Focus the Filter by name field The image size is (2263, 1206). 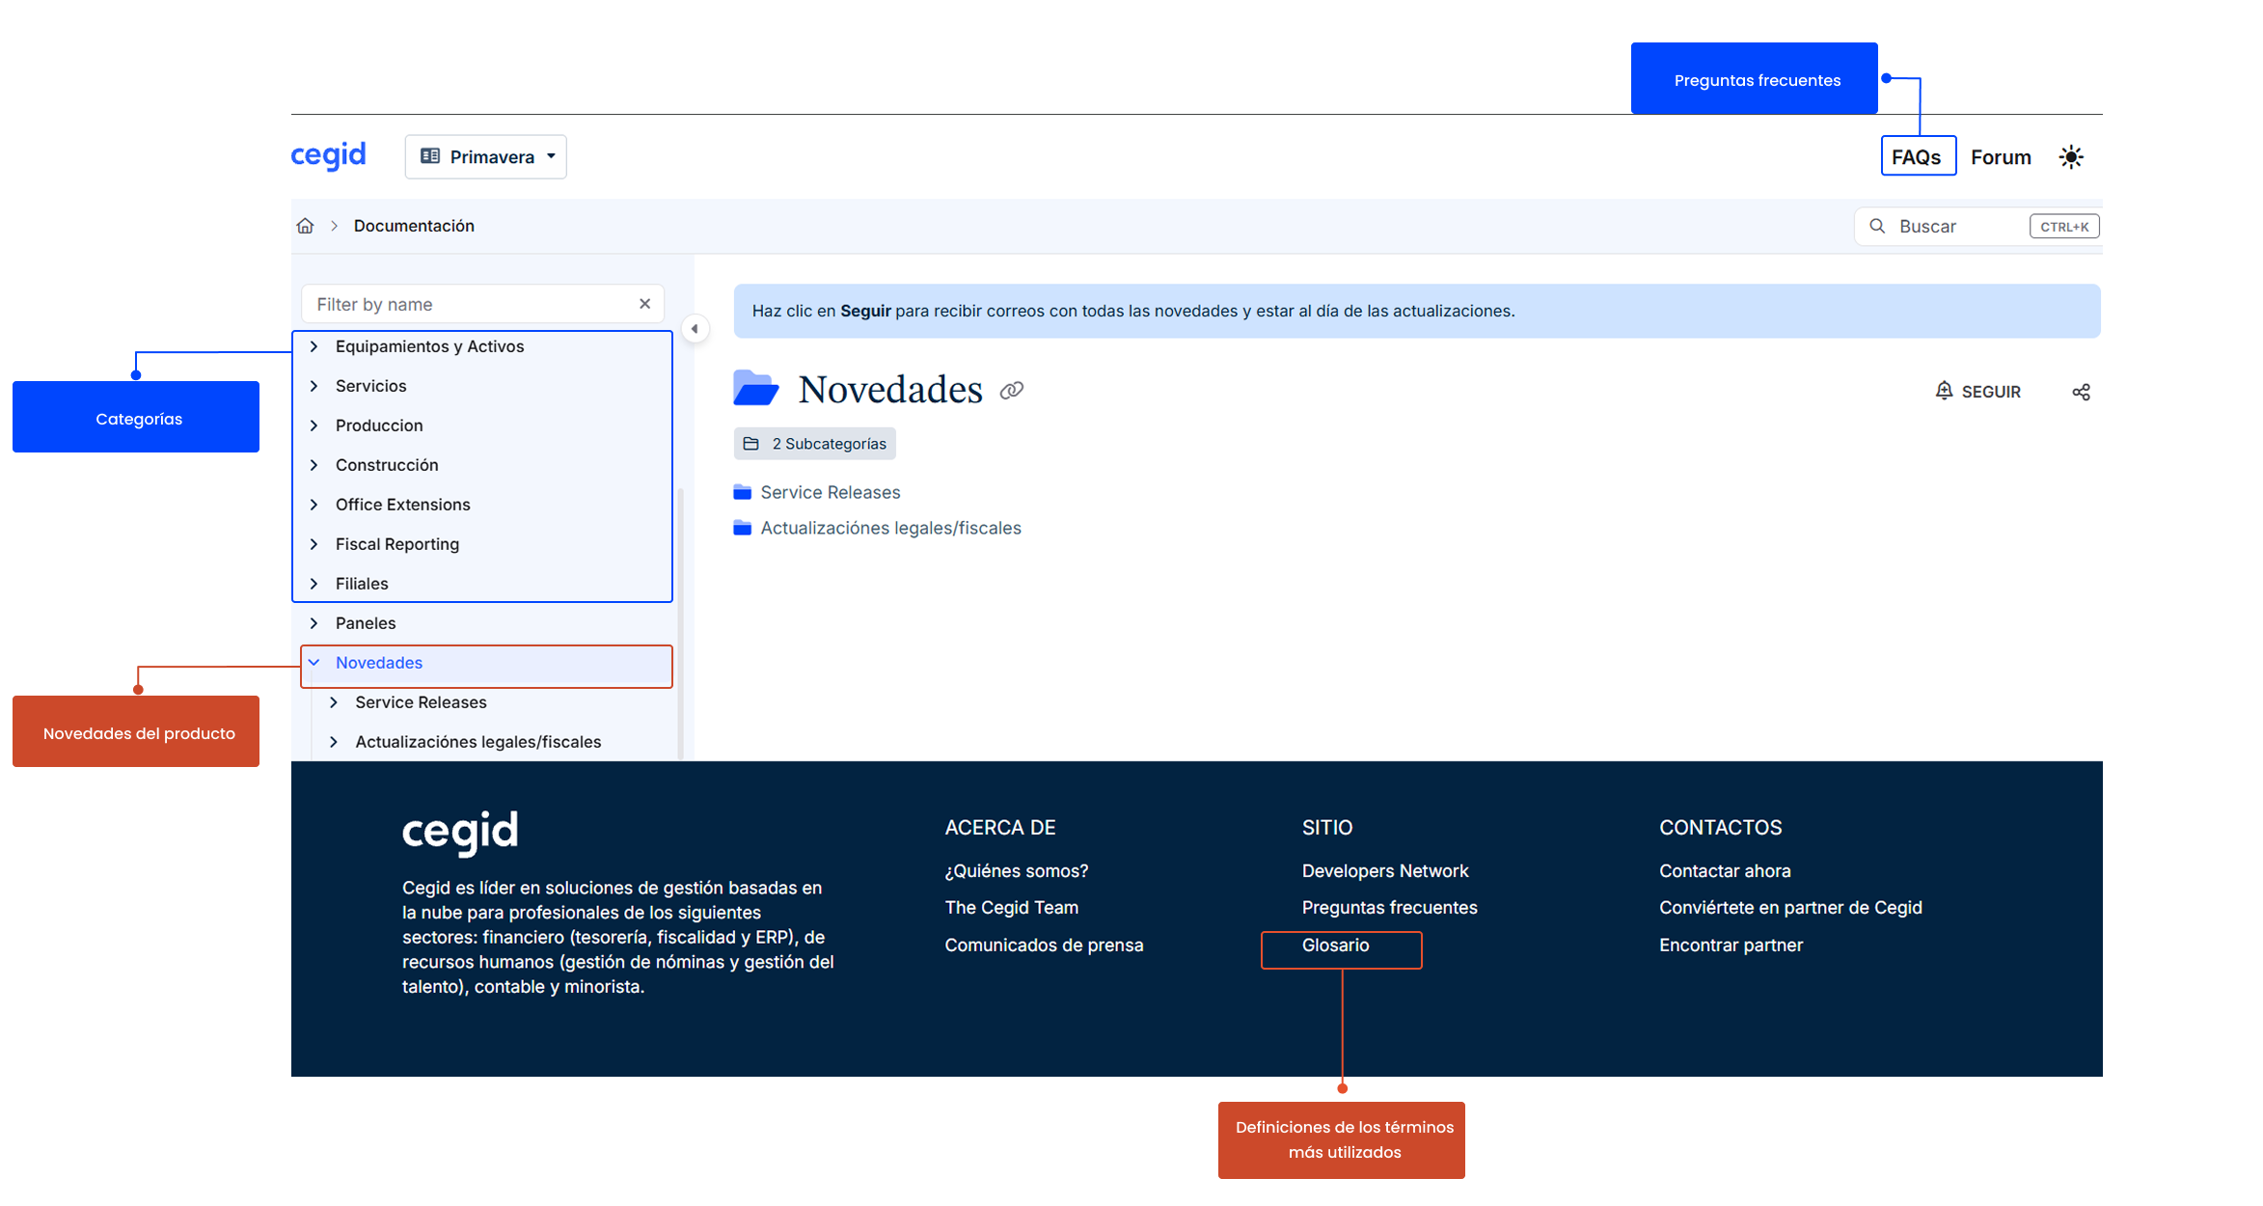(482, 304)
